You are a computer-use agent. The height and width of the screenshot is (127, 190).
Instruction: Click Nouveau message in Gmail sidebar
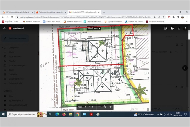tap(15, 38)
